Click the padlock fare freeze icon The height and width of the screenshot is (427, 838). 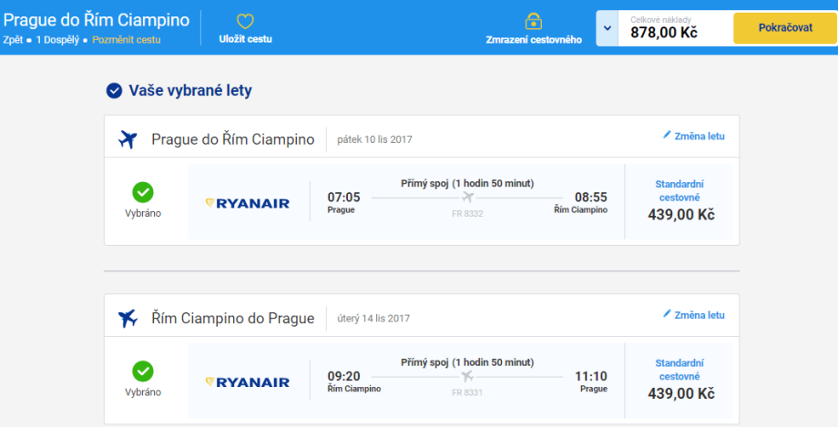(x=534, y=21)
